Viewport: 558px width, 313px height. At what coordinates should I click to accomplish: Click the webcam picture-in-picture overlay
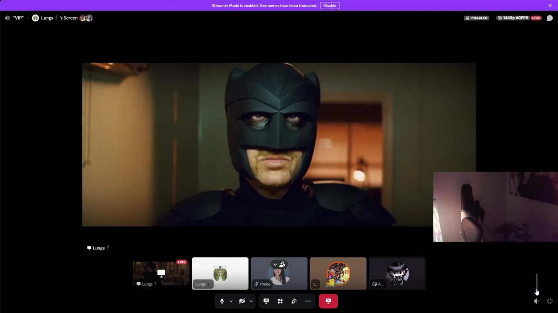click(496, 206)
